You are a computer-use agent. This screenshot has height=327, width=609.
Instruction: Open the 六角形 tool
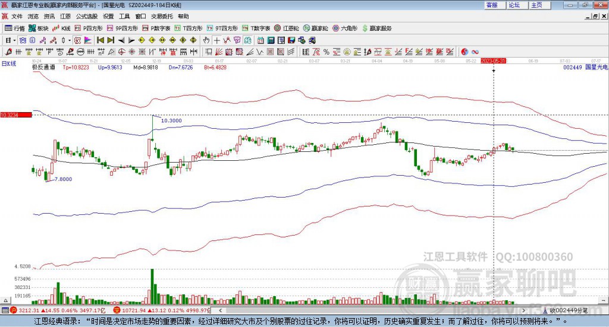point(345,28)
